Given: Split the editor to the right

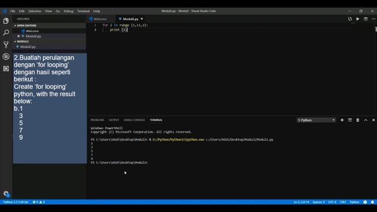Looking at the screenshot, I should pyautogui.click(x=366, y=19).
